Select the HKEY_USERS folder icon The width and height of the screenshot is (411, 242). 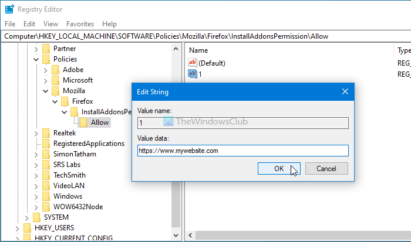pos(27,228)
